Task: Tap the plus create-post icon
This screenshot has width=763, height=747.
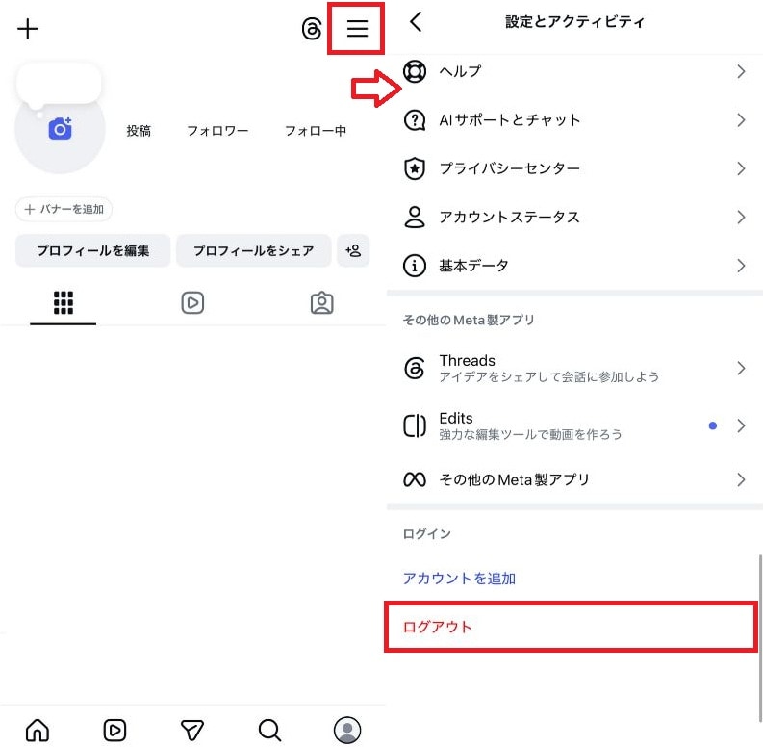Action: pyautogui.click(x=28, y=29)
